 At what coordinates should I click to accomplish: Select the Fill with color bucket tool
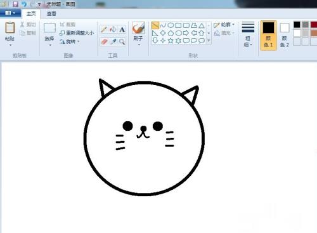click(113, 29)
